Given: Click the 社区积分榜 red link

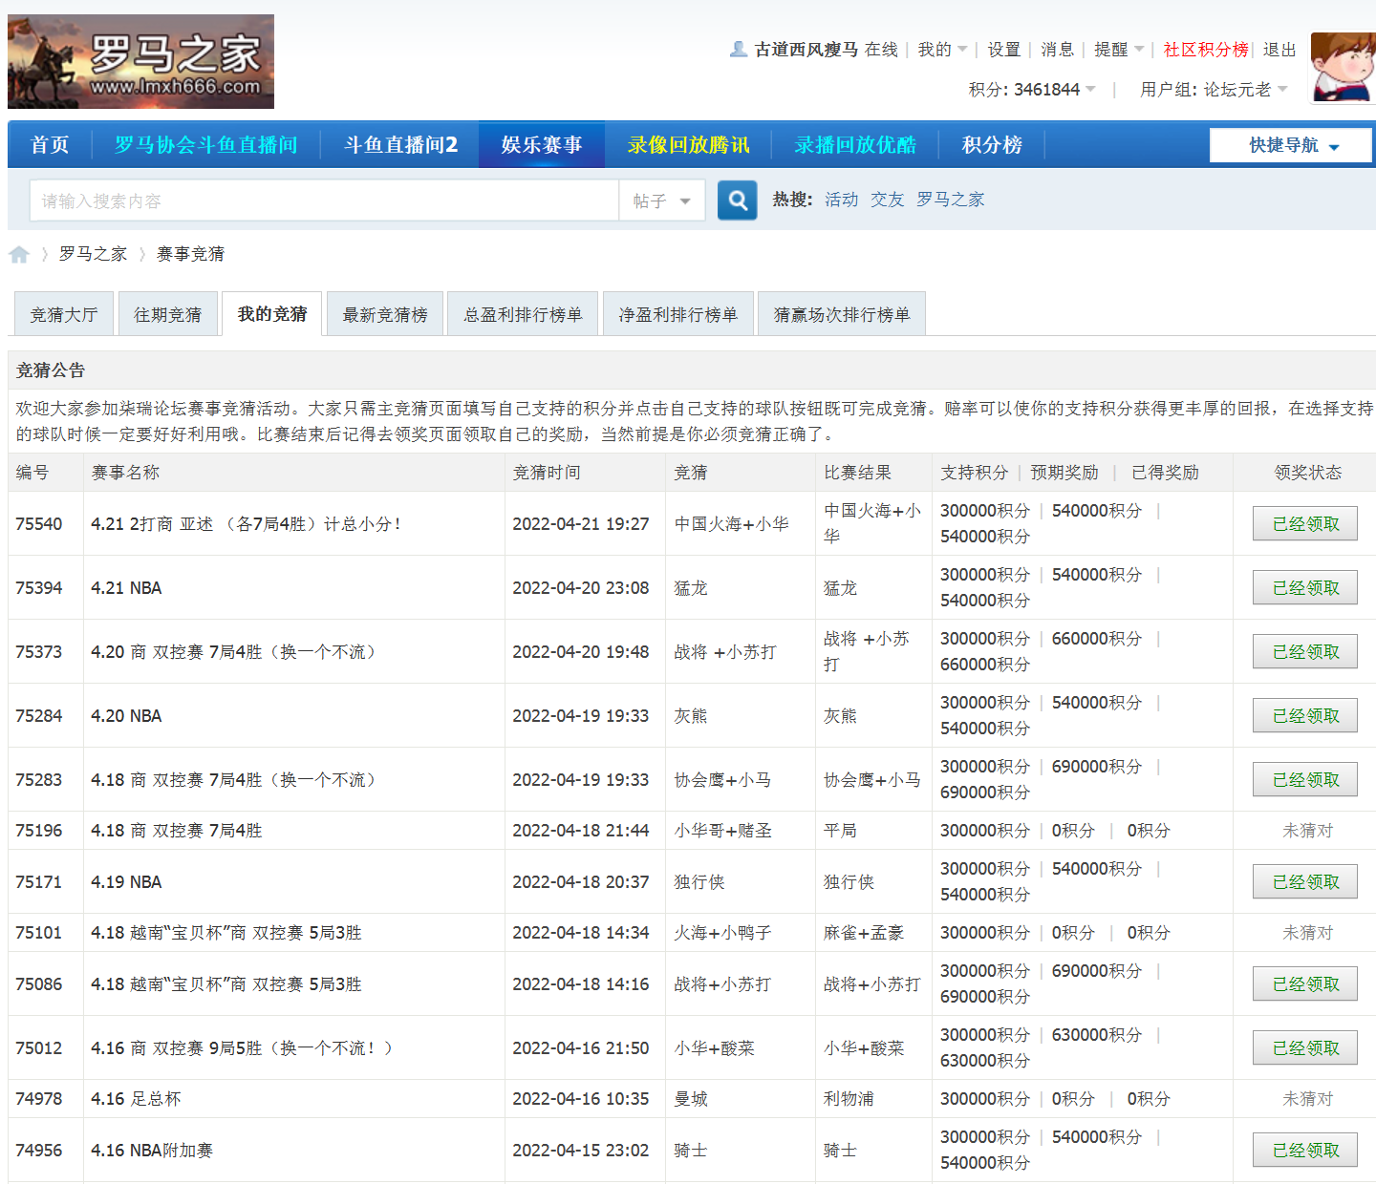Looking at the screenshot, I should tap(1205, 50).
